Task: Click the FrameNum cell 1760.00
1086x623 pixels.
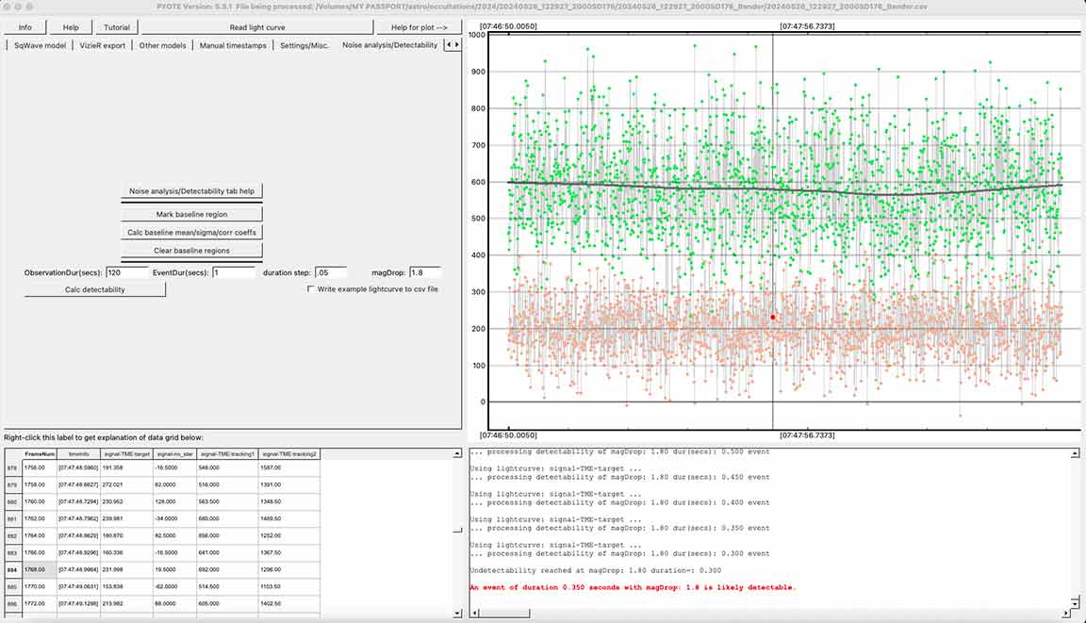Action: click(40, 501)
